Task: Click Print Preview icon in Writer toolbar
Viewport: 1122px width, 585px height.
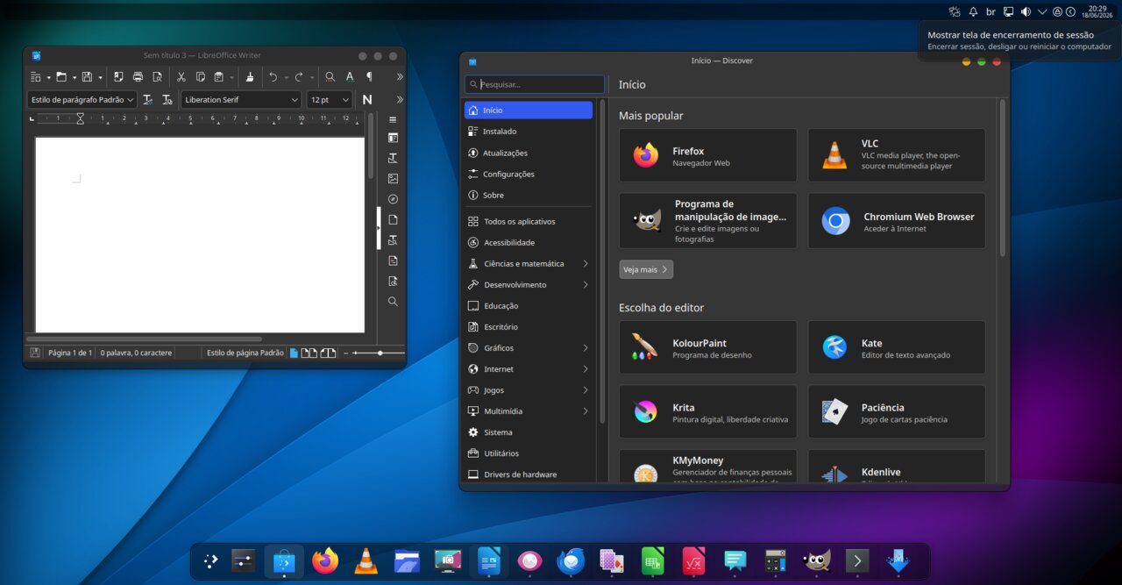Action: pyautogui.click(x=157, y=77)
